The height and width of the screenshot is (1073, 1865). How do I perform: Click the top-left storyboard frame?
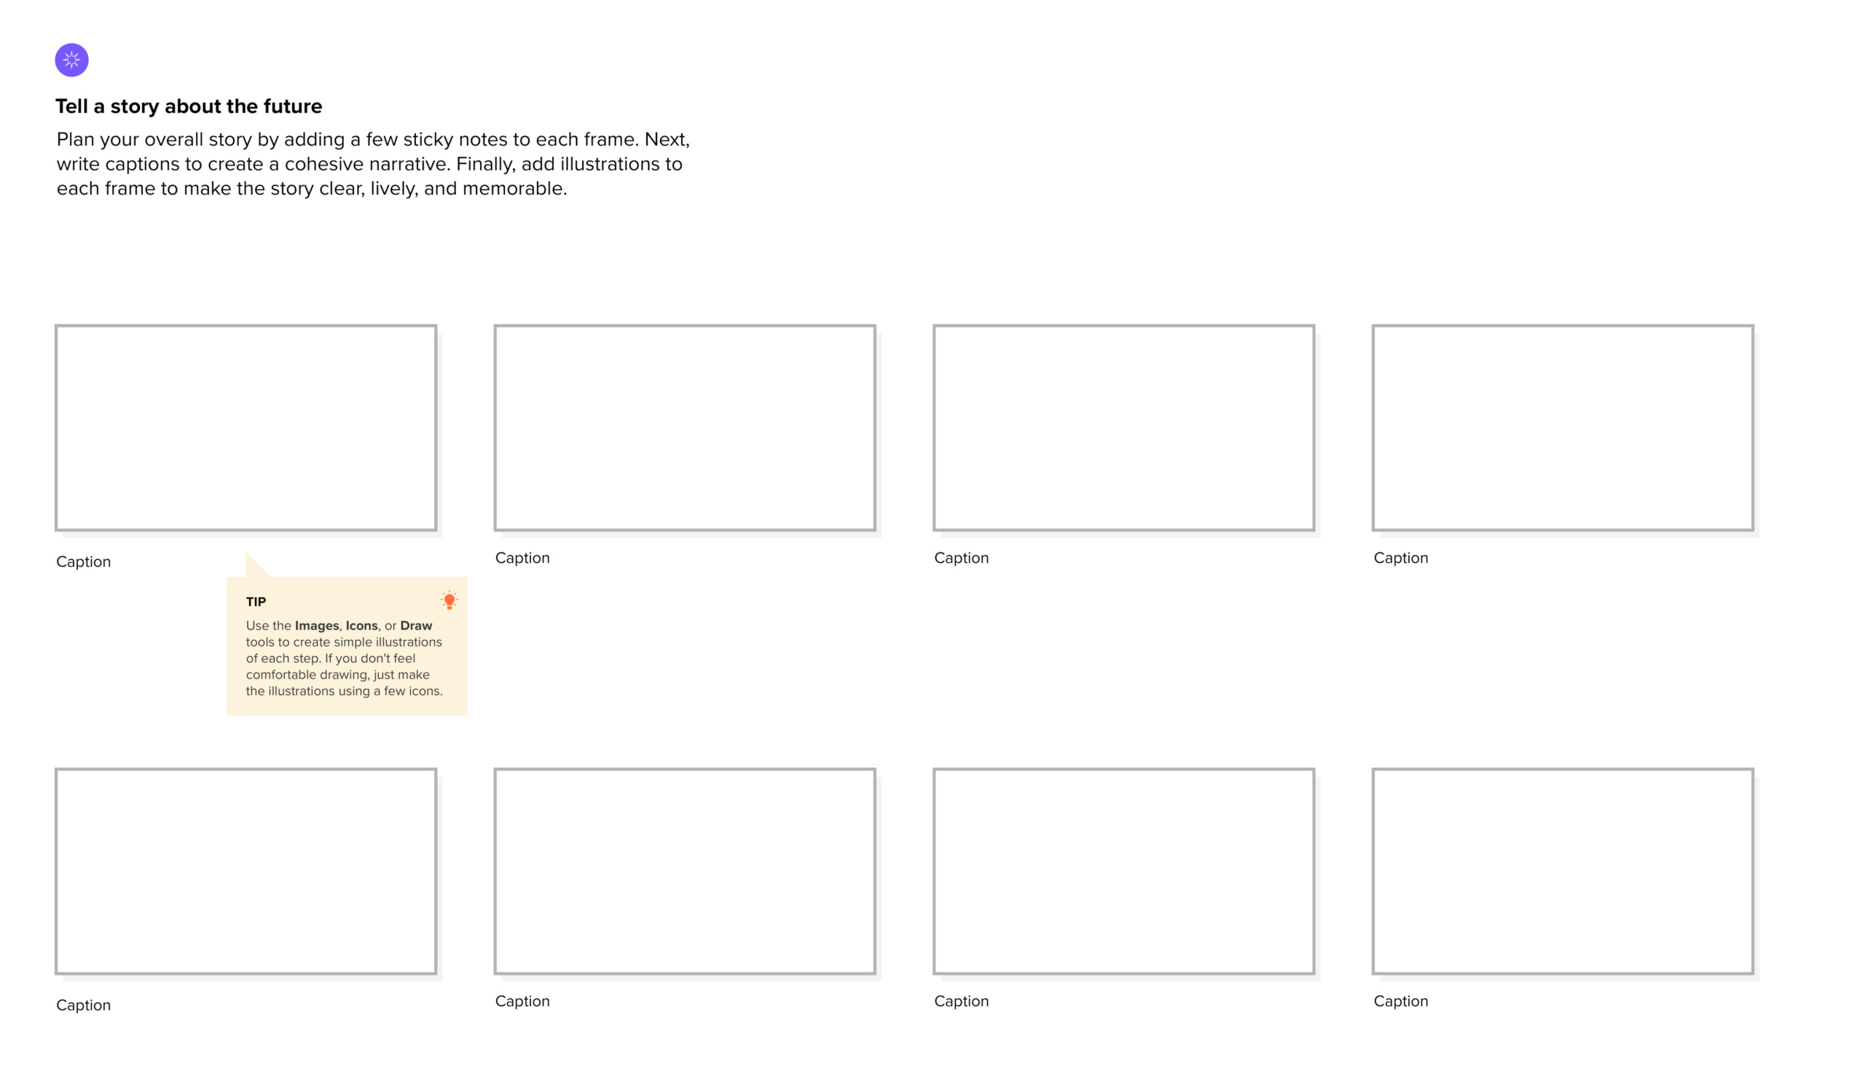click(x=246, y=427)
